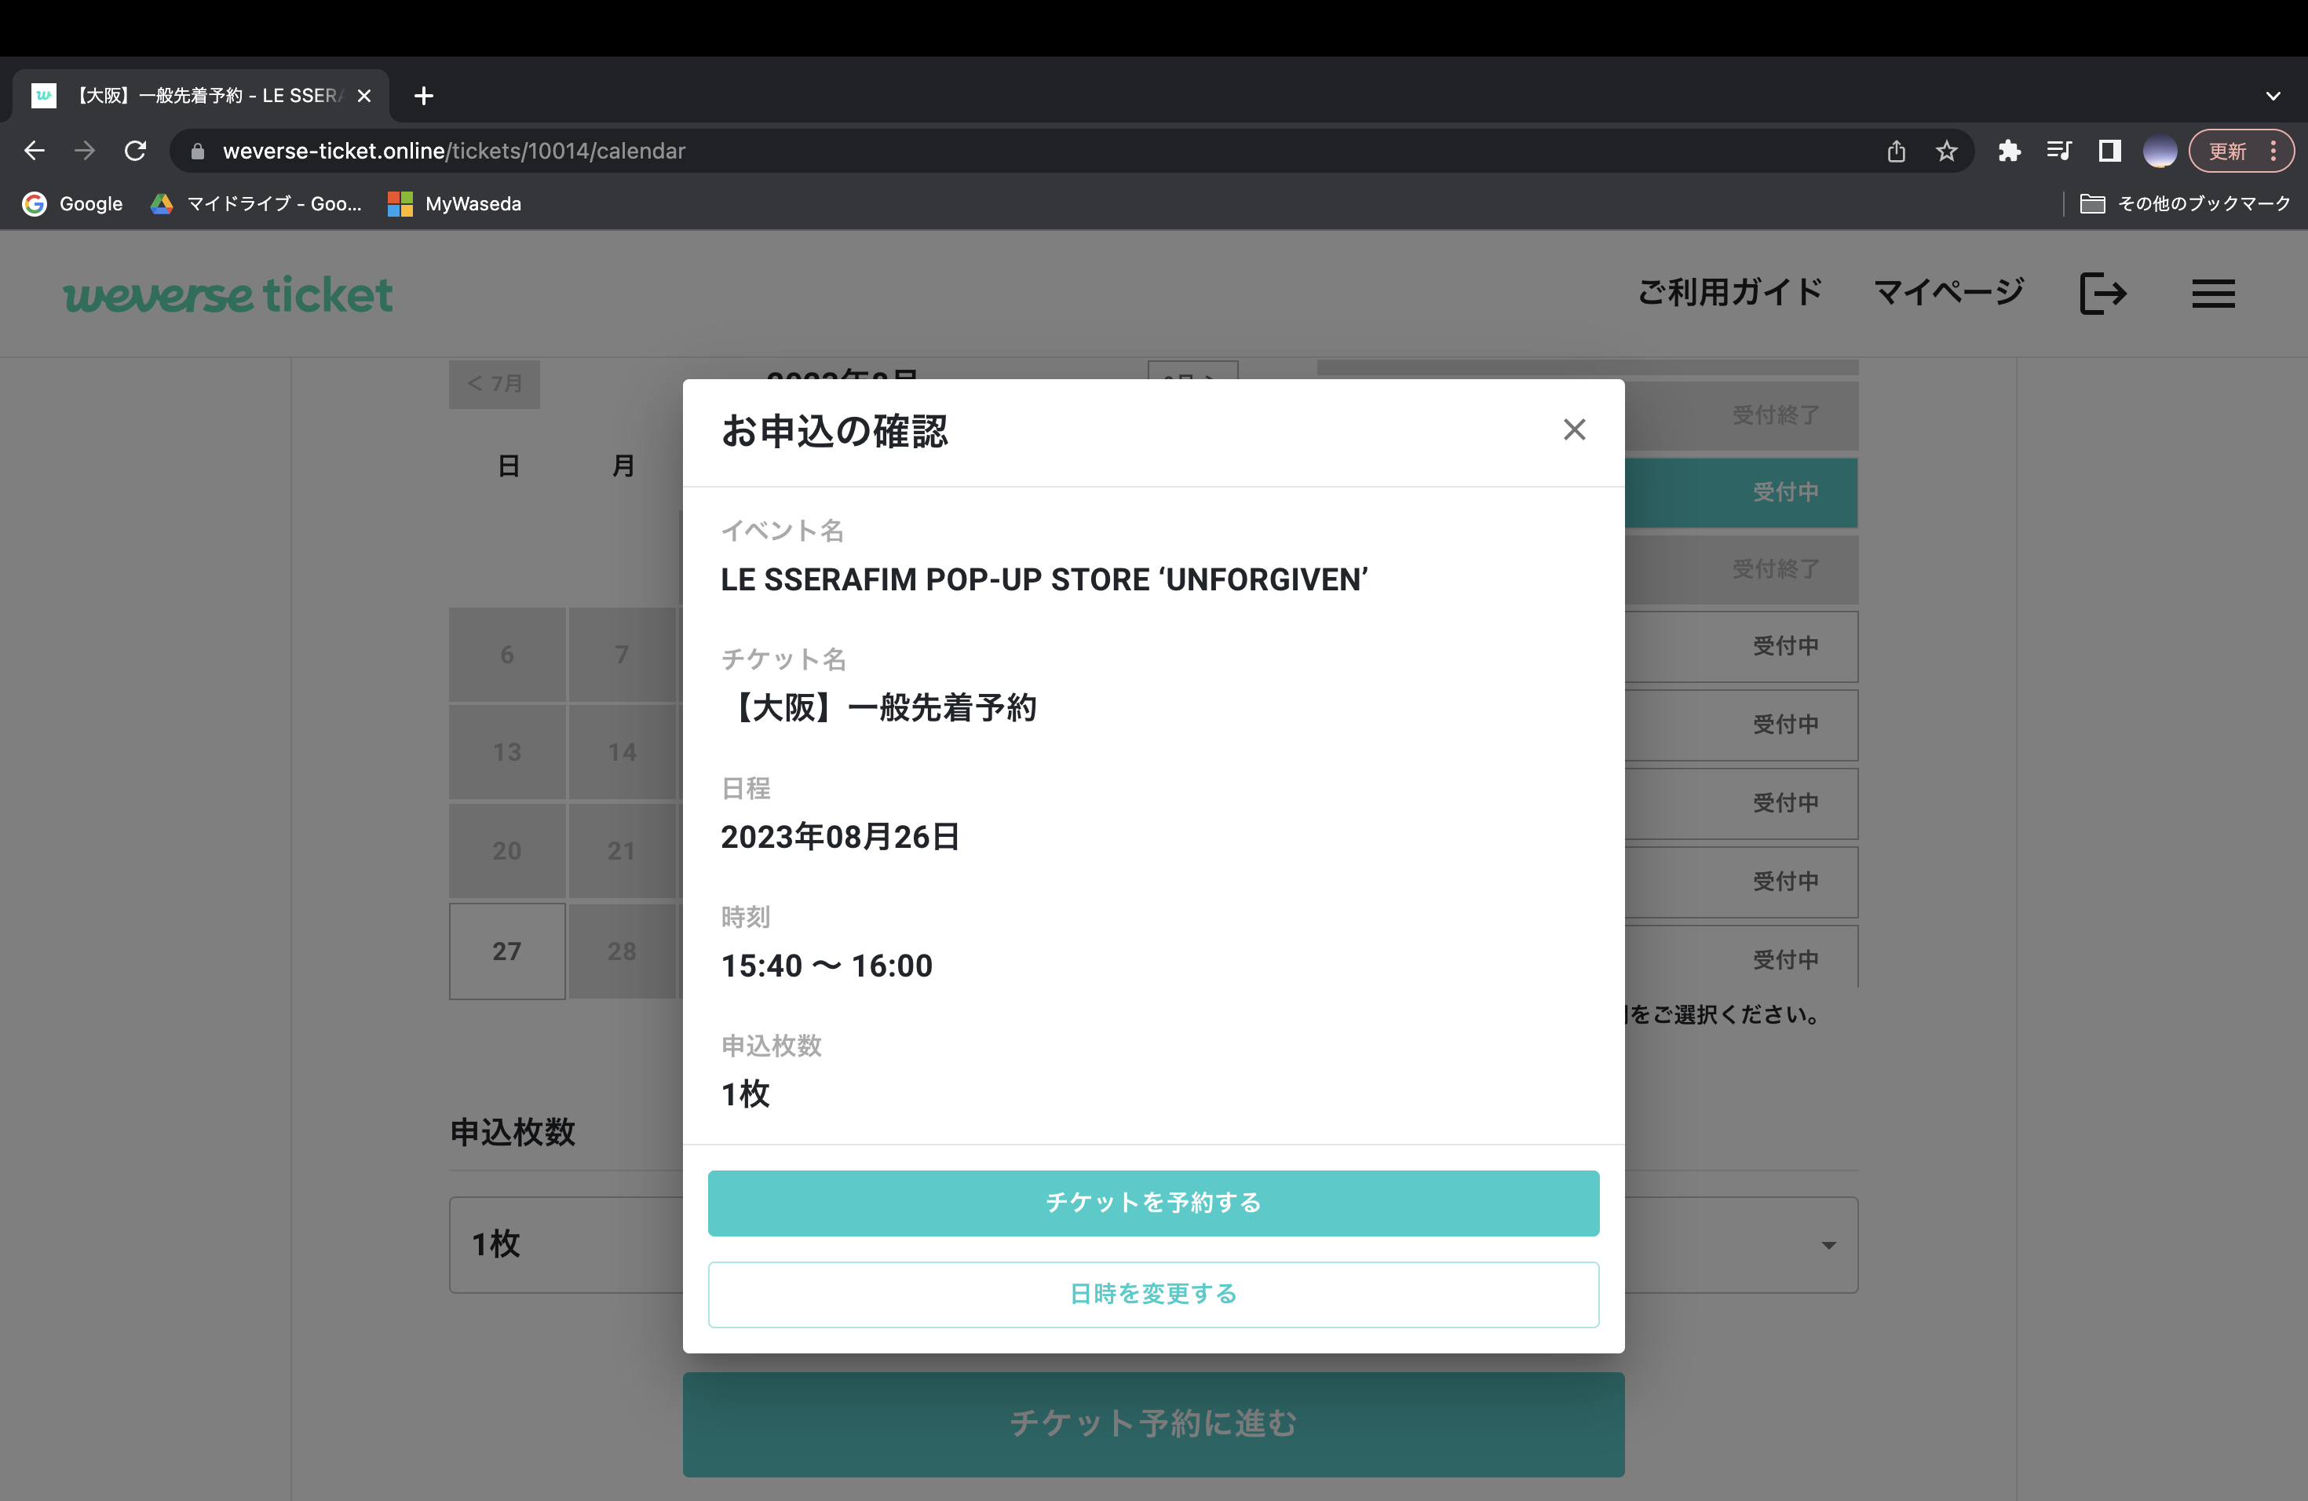Screen dimensions: 2308x1501
Task: Click the browser reload icon
Action: (136, 152)
